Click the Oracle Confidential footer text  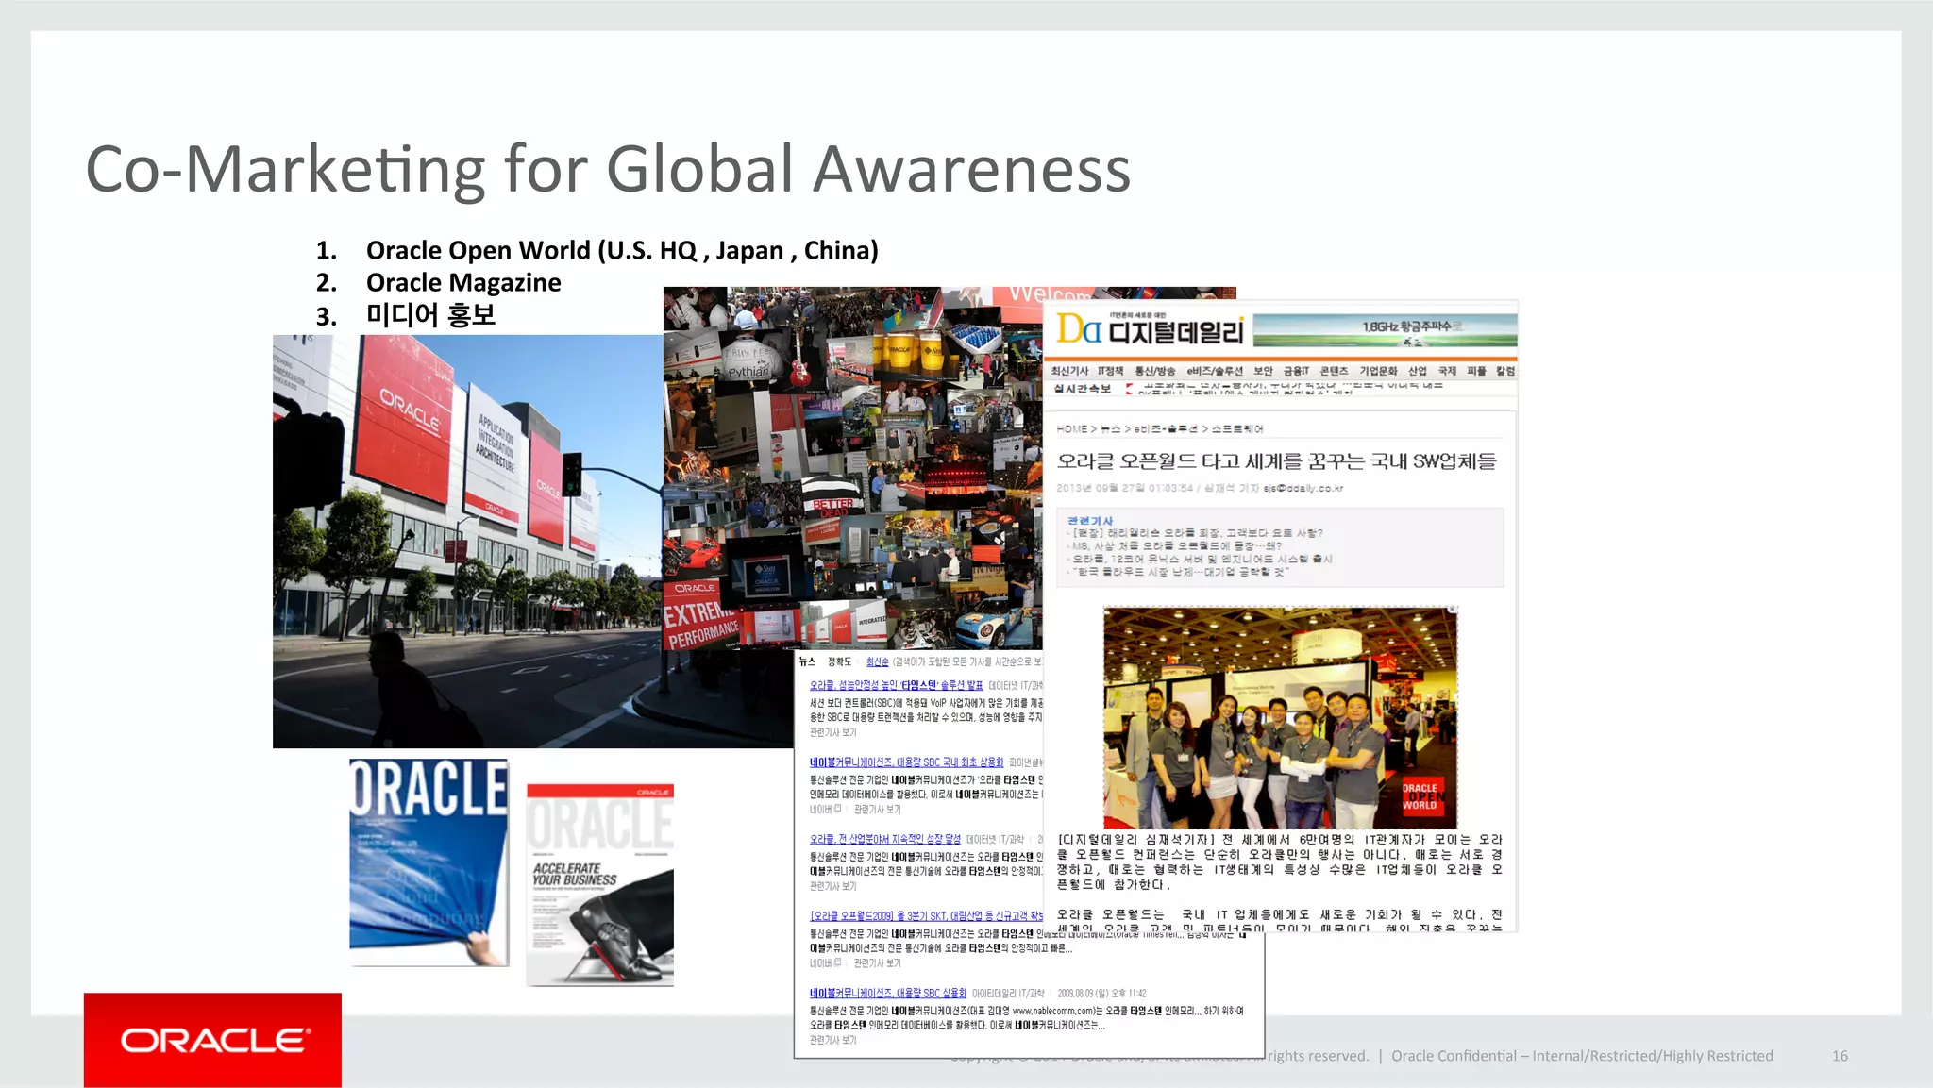(1582, 1056)
